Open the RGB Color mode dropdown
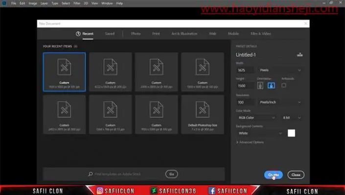The width and height of the screenshot is (345, 195). pos(256,118)
